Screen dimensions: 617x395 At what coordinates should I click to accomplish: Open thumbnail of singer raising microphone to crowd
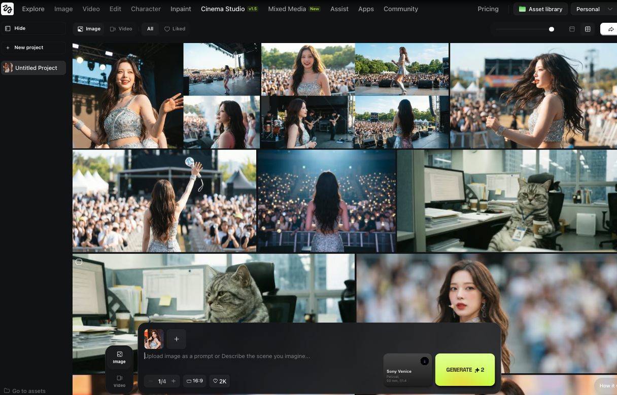coord(164,201)
